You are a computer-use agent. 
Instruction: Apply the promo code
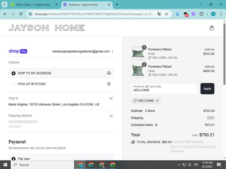(x=207, y=89)
